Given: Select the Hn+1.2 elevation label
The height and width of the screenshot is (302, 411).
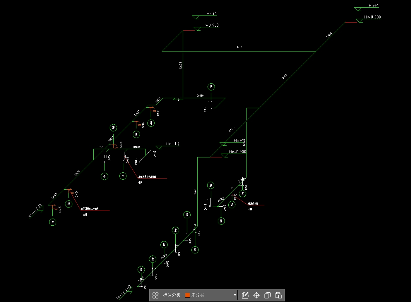Looking at the screenshot, I should pos(173,144).
